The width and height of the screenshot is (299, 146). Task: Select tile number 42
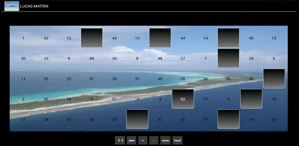[x=46, y=38]
